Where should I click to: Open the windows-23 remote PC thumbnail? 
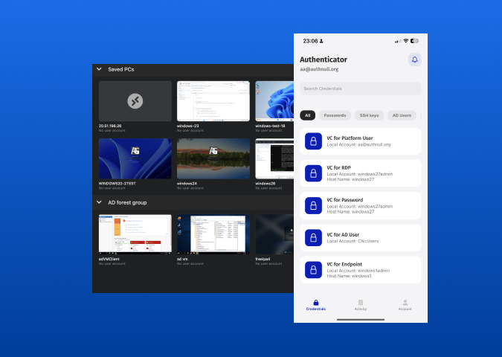coord(213,101)
